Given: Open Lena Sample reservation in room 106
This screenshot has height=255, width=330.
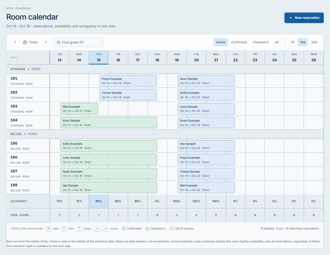Looking at the screenshot, I should (x=109, y=160).
